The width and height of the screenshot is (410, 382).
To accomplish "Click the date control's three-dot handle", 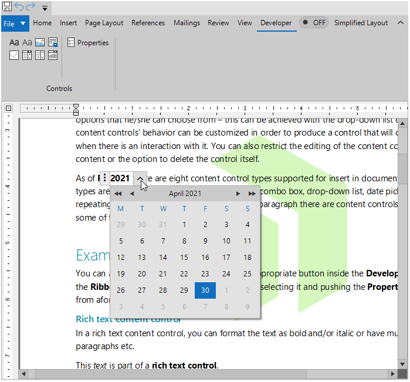I will [104, 178].
